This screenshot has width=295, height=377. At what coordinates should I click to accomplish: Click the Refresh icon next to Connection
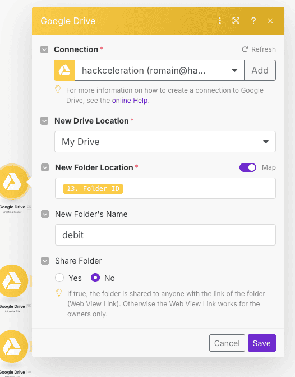click(245, 49)
